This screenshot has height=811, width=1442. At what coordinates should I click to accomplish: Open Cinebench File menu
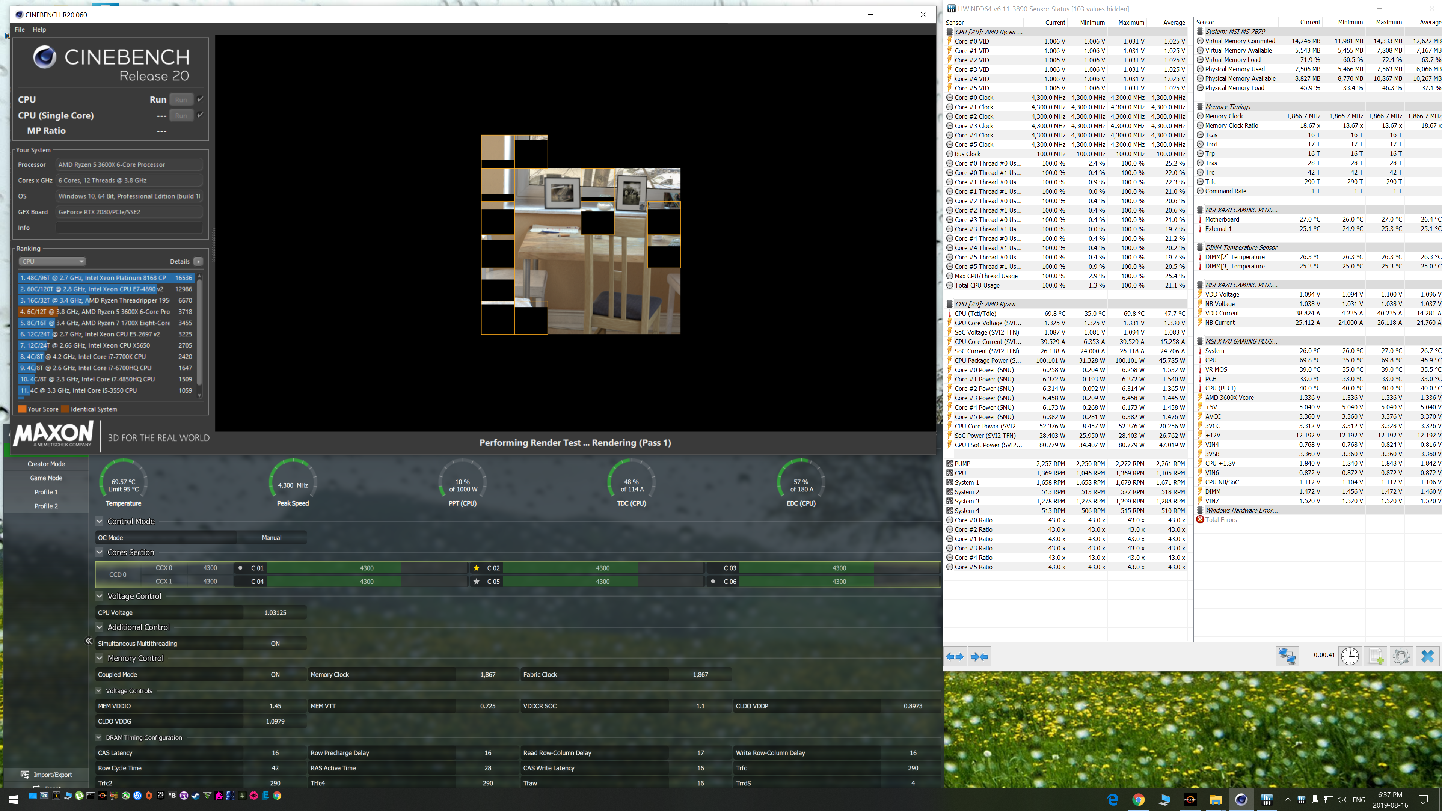(20, 29)
